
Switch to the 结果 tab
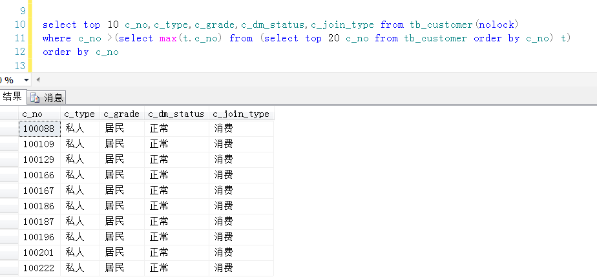(x=13, y=97)
